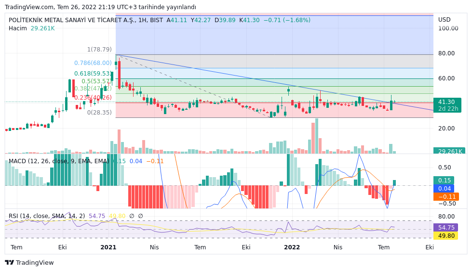Viewport: 472px width, 271px height.
Task: Click the TradingView logo icon
Action: pos(10,262)
